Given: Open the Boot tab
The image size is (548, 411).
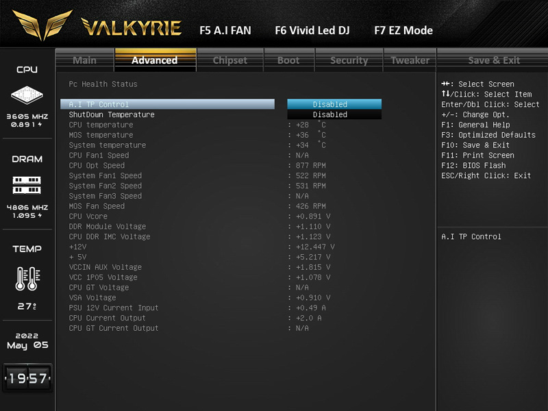Looking at the screenshot, I should (288, 60).
